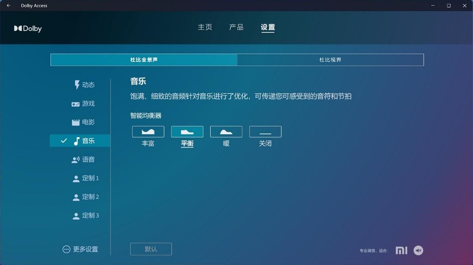
Task: Select the 音乐 music note icon
Action: click(x=76, y=140)
